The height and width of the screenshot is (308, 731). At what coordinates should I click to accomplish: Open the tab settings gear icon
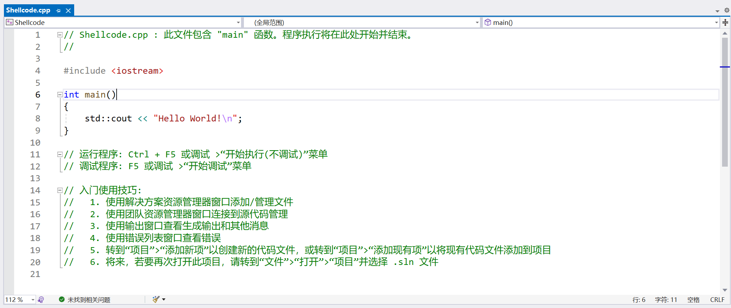(726, 10)
